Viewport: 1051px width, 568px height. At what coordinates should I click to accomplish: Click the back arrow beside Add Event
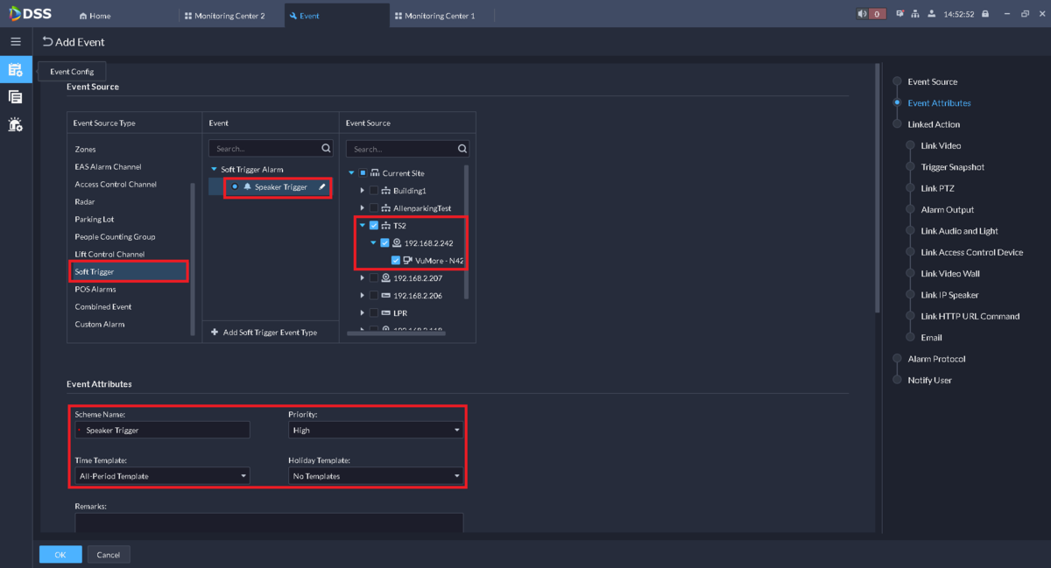tap(47, 42)
